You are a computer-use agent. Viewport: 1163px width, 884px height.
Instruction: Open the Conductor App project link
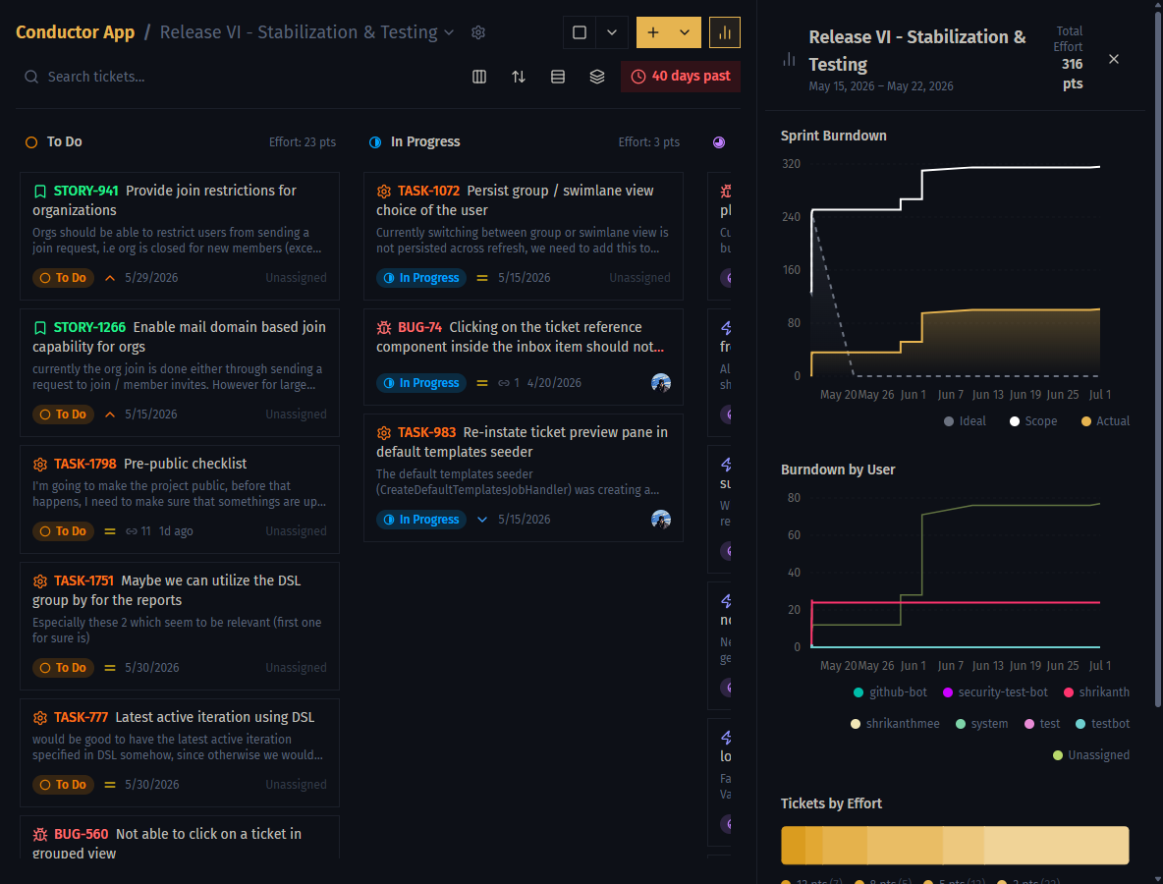(x=75, y=32)
